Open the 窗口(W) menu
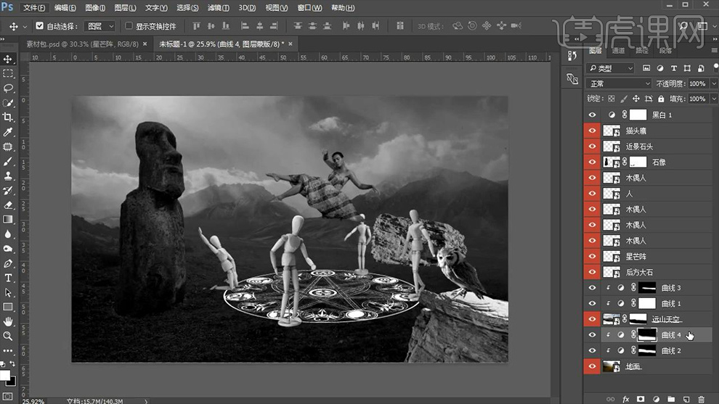This screenshot has height=404, width=719. point(309,8)
